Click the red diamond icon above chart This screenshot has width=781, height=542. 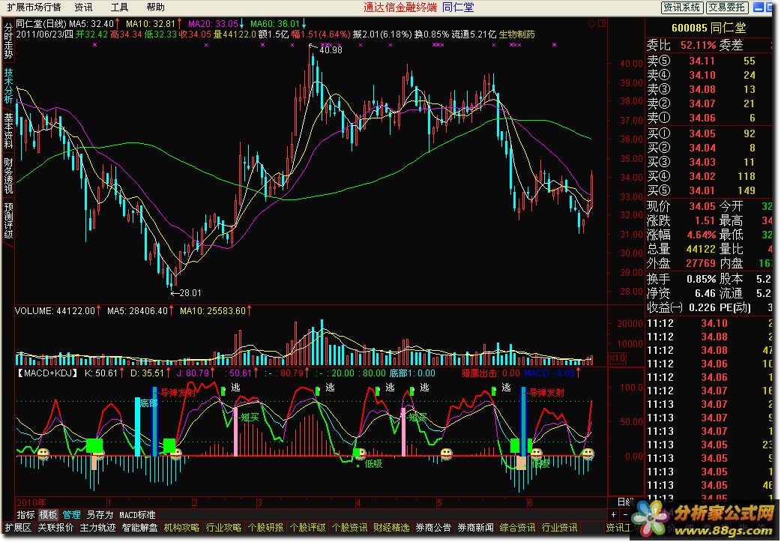coord(591,23)
